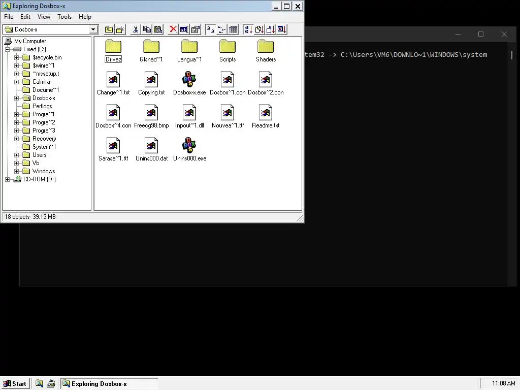Select the Freecg98.bmp file icon
Viewport: 520px width, 390px height.
coord(151,117)
